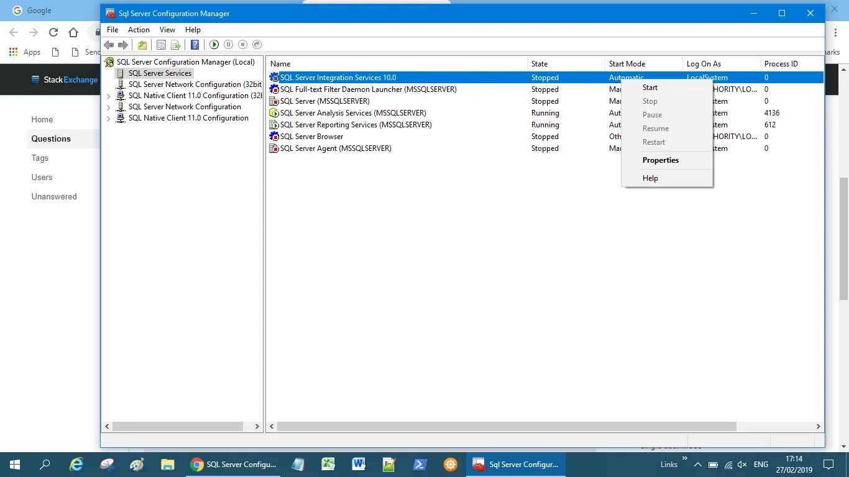Select SQL Server Analysis Services (MSSQLSERVER) row
The height and width of the screenshot is (477, 849).
click(545, 113)
